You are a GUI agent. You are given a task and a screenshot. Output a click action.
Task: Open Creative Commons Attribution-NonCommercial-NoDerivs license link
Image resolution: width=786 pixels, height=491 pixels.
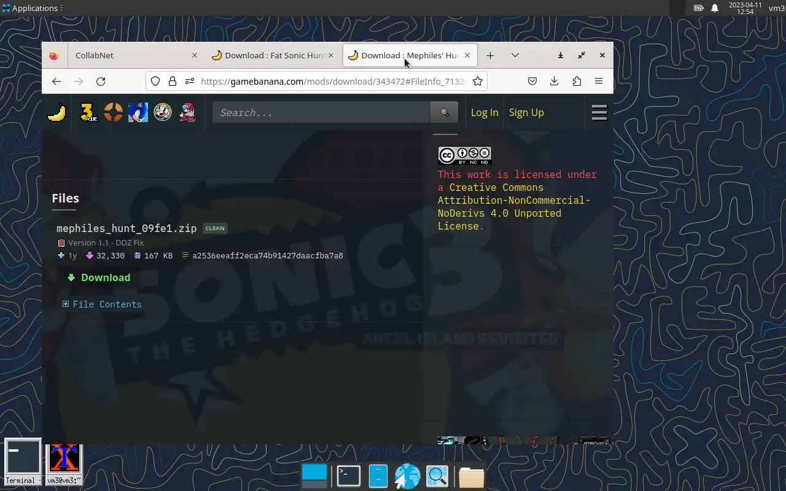pos(513,207)
